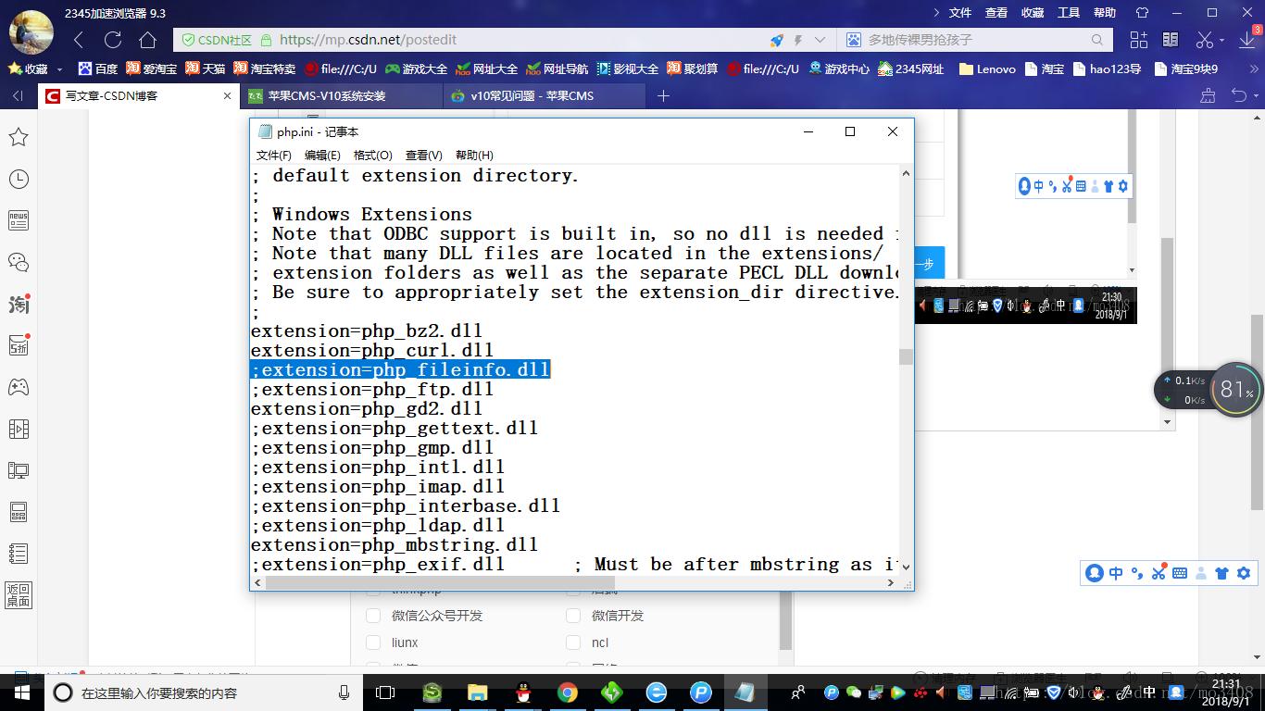Refresh the current page
This screenshot has width=1265, height=711.
pyautogui.click(x=113, y=40)
